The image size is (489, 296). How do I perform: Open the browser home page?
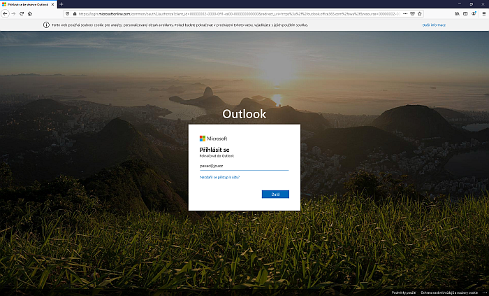[30, 14]
